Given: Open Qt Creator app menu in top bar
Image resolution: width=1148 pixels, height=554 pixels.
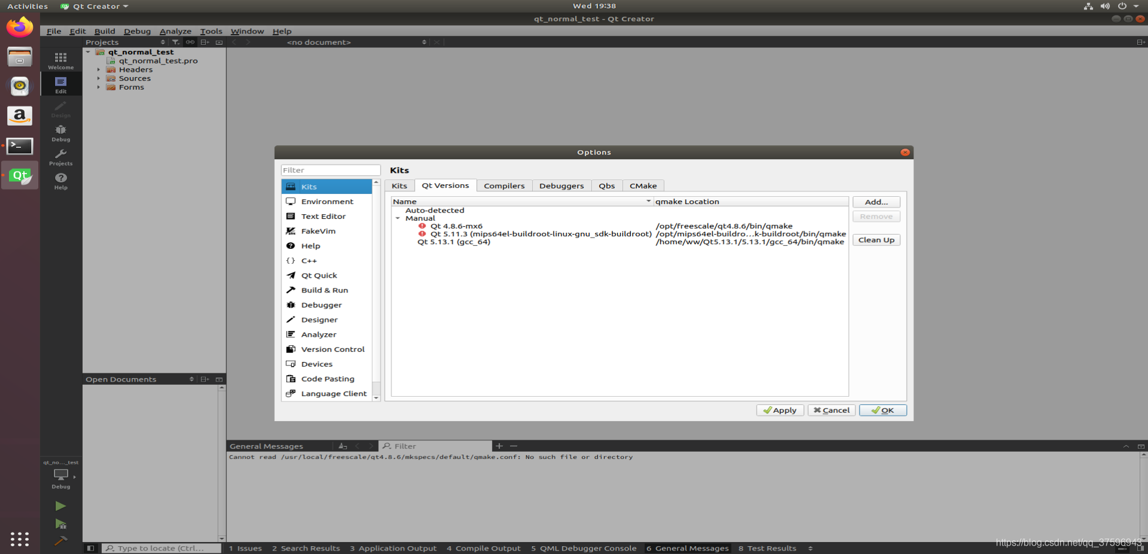Looking at the screenshot, I should 95,6.
